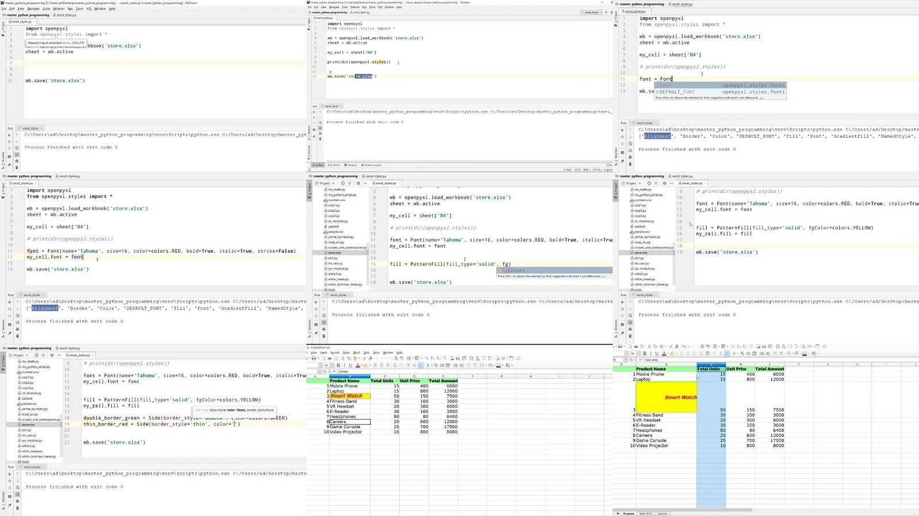
Task: Choose the highlighted Font suggestion in autocomplete popup
Action: pyautogui.click(x=720, y=86)
